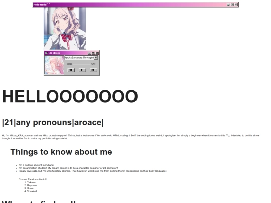
Task: Click the Rayman list item
Action: click(x=32, y=185)
